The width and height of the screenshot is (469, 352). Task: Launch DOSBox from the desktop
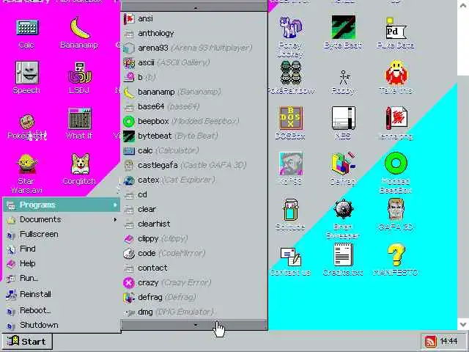point(290,123)
